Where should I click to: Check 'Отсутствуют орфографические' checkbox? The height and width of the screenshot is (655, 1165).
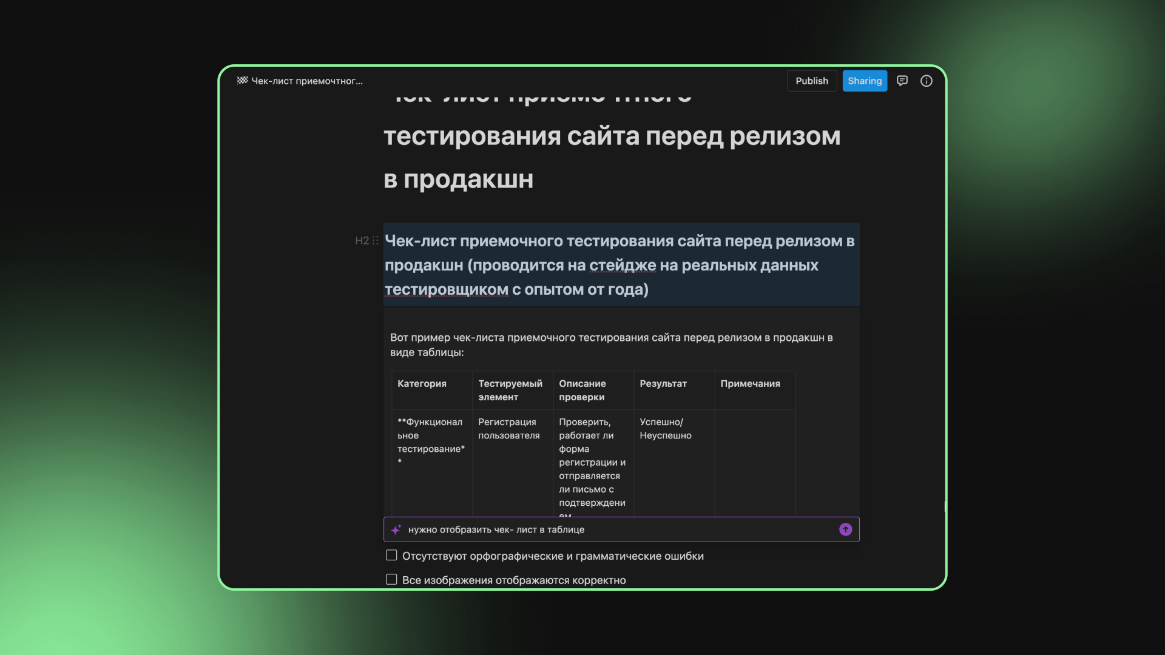[391, 556]
